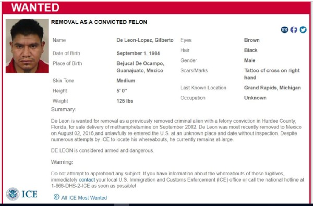Click the fugitive's mugshot photo
Viewport: 313px width, 206px height.
tap(27, 46)
